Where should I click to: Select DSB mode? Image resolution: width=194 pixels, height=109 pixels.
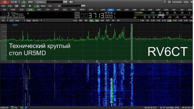tap(22, 10)
